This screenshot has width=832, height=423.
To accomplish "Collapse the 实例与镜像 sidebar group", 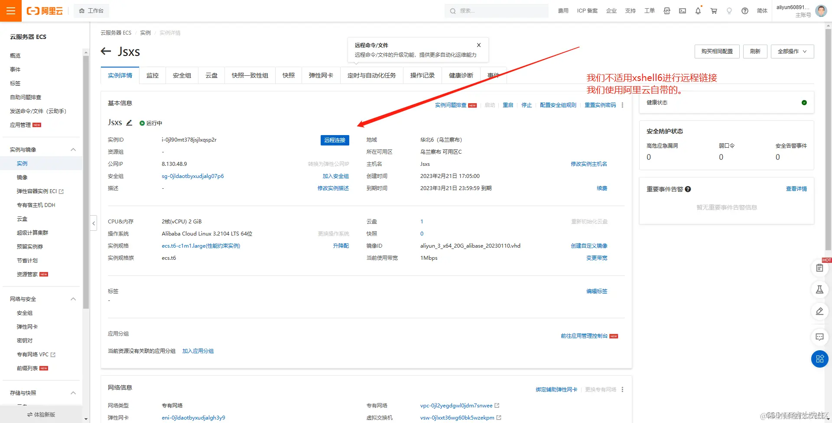I will point(73,150).
